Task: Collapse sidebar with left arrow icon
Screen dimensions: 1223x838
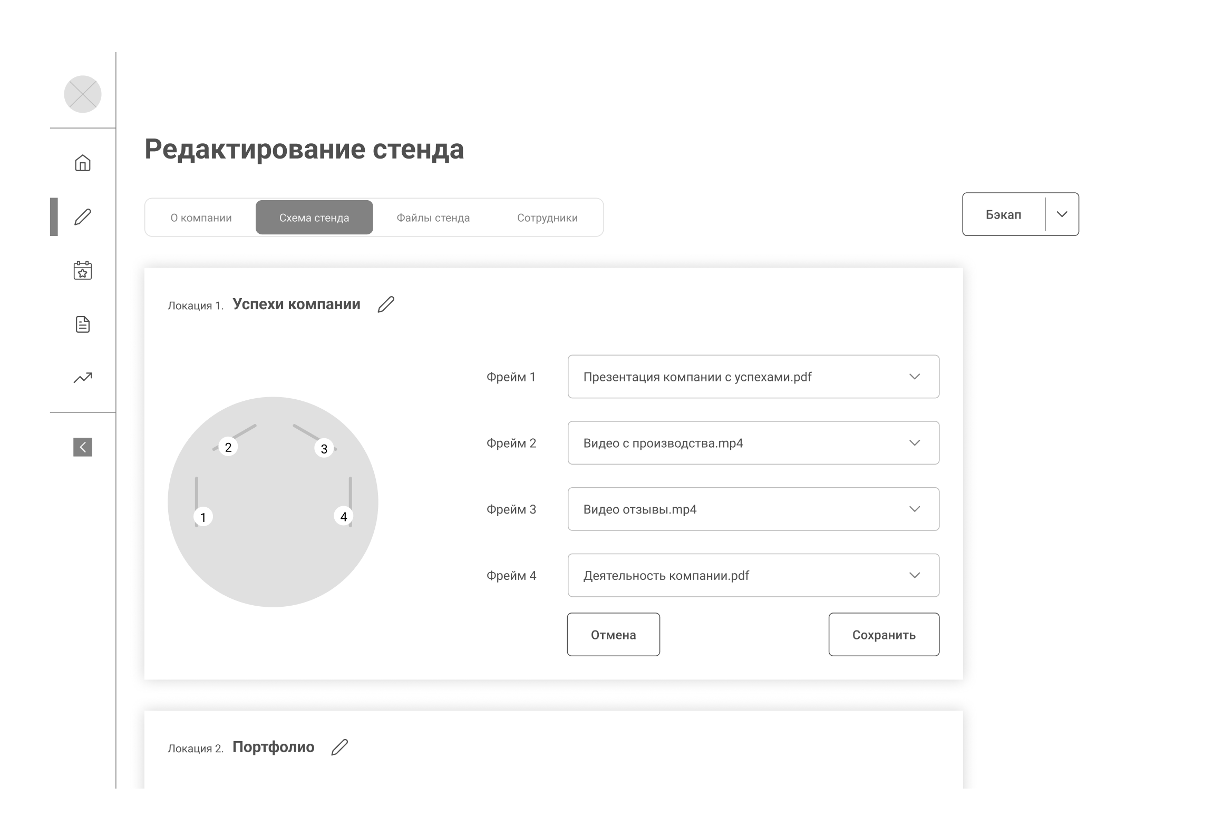Action: coord(83,447)
